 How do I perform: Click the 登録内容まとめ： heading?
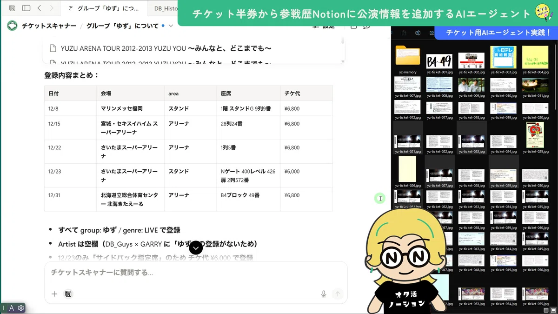72,75
